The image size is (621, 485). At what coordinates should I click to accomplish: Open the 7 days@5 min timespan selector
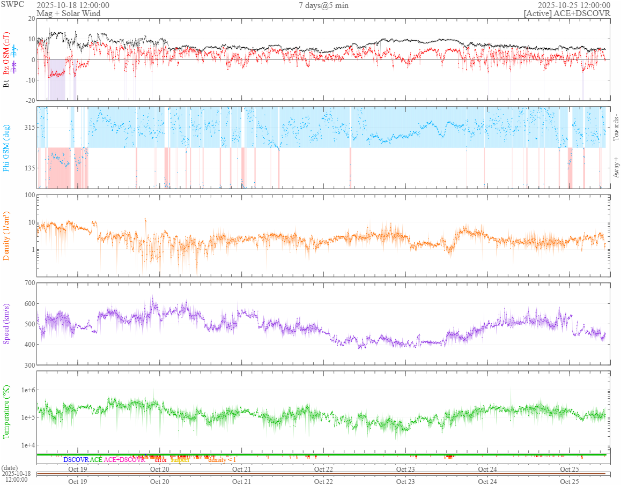tap(323, 5)
